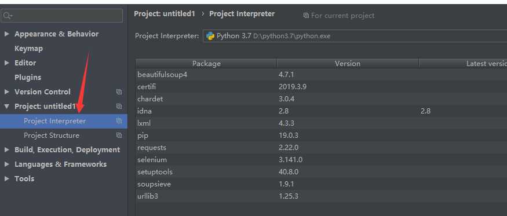This screenshot has height=216, width=507.
Task: Click the Version column header
Action: (348, 64)
